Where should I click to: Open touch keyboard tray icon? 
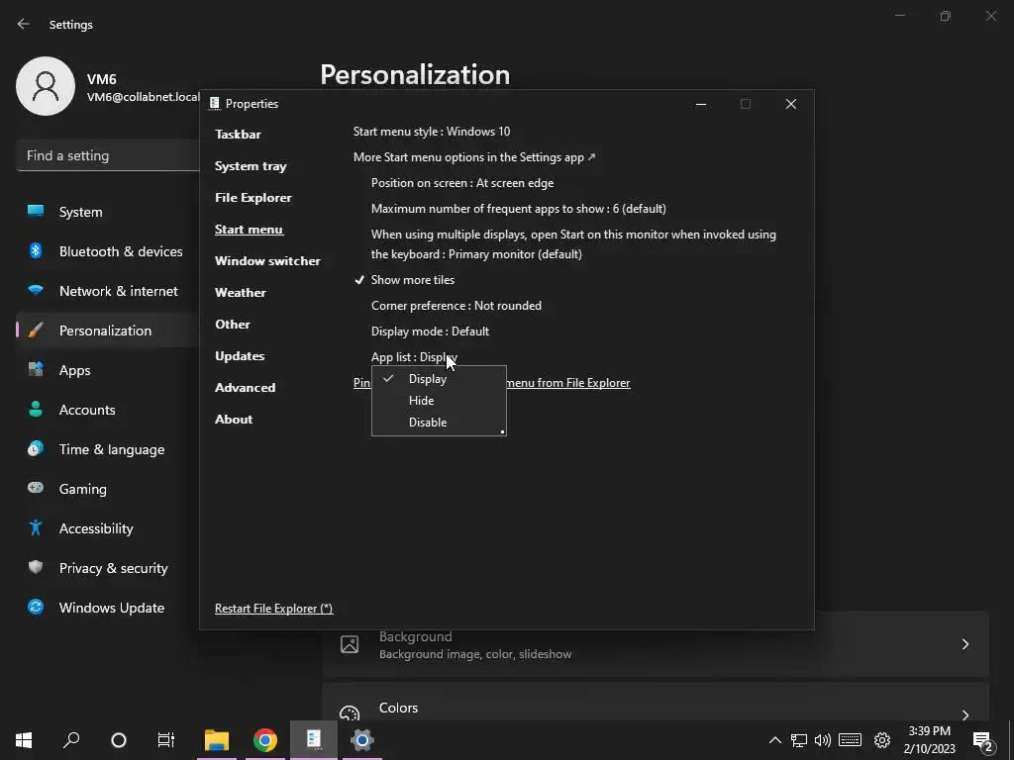pos(850,739)
